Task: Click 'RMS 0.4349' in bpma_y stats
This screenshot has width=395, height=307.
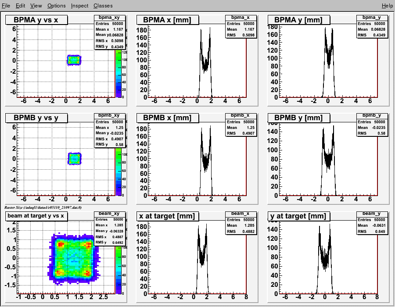Action: pos(372,35)
